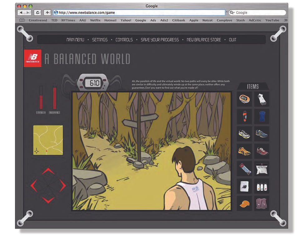Click Save Your Progress
This screenshot has width=306, height=237.
pos(160,40)
